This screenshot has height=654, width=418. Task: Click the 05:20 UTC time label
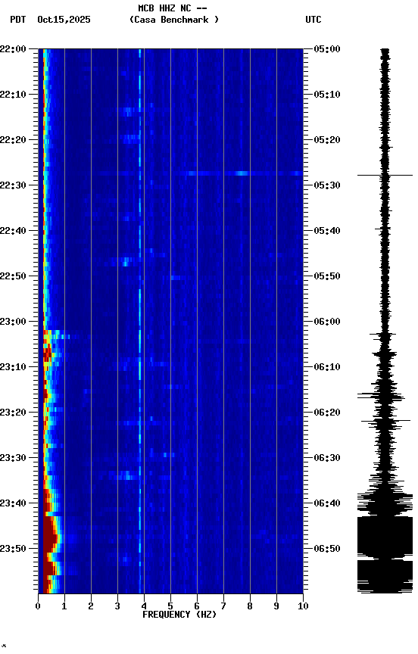click(327, 140)
